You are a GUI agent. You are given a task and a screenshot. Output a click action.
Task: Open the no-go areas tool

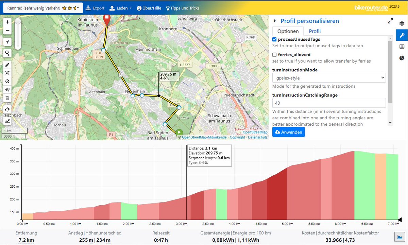coord(7,81)
